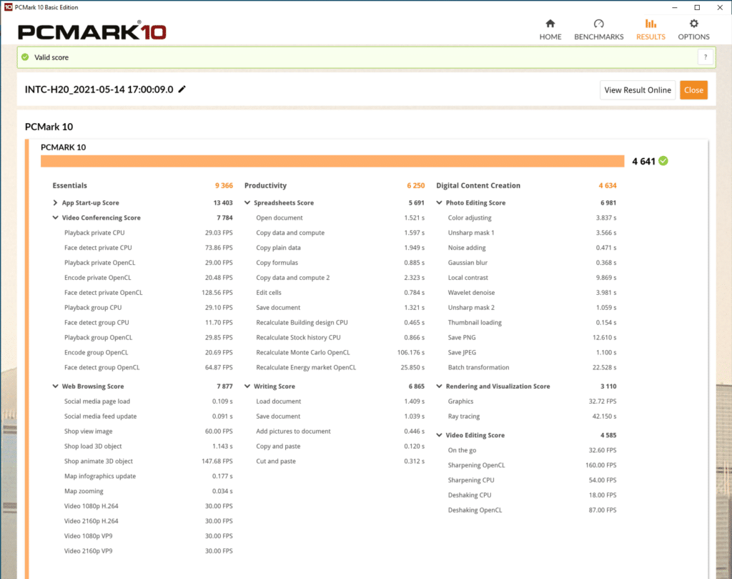This screenshot has width=732, height=579.
Task: Click View Result Online button
Action: pyautogui.click(x=637, y=90)
